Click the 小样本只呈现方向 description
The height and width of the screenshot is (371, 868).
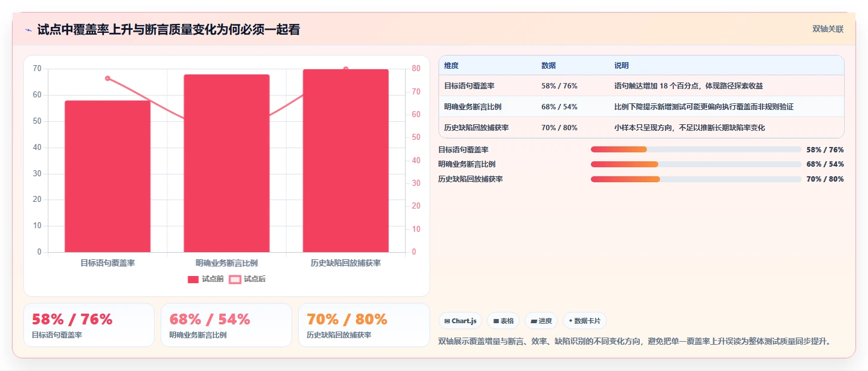click(x=689, y=128)
